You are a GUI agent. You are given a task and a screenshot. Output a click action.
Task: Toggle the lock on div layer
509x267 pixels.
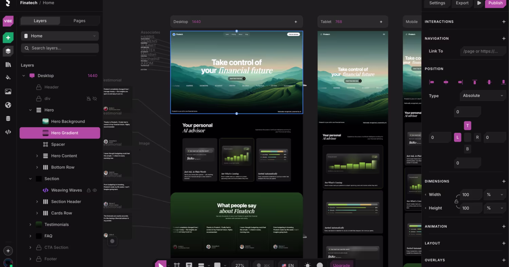pos(89,99)
